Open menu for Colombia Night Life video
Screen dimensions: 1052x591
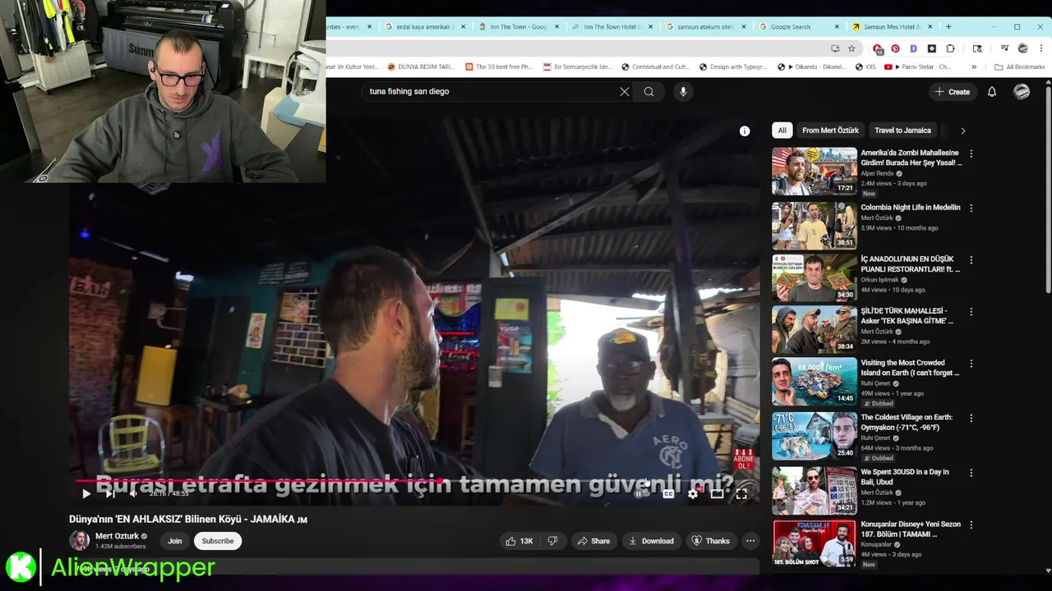[971, 208]
